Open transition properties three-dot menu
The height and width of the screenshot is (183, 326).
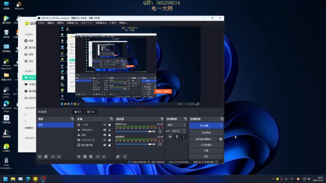pos(184,137)
